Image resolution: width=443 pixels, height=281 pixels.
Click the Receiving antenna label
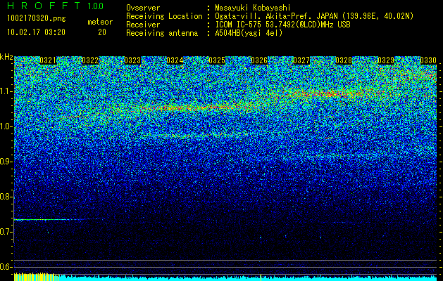coord(162,33)
